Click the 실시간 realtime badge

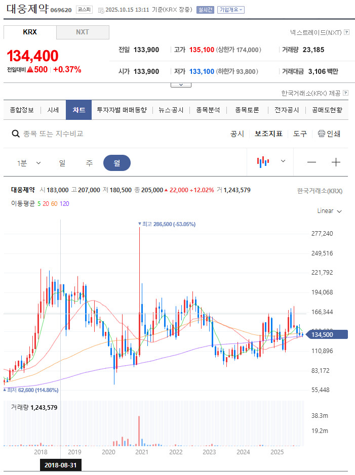click(205, 10)
